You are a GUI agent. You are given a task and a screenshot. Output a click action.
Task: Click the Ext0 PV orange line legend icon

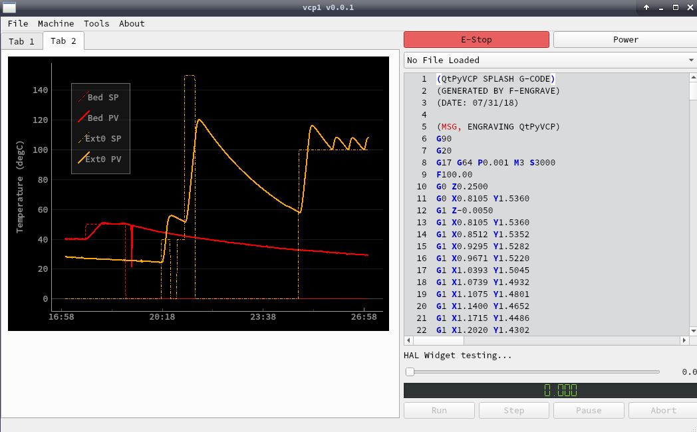[83, 158]
